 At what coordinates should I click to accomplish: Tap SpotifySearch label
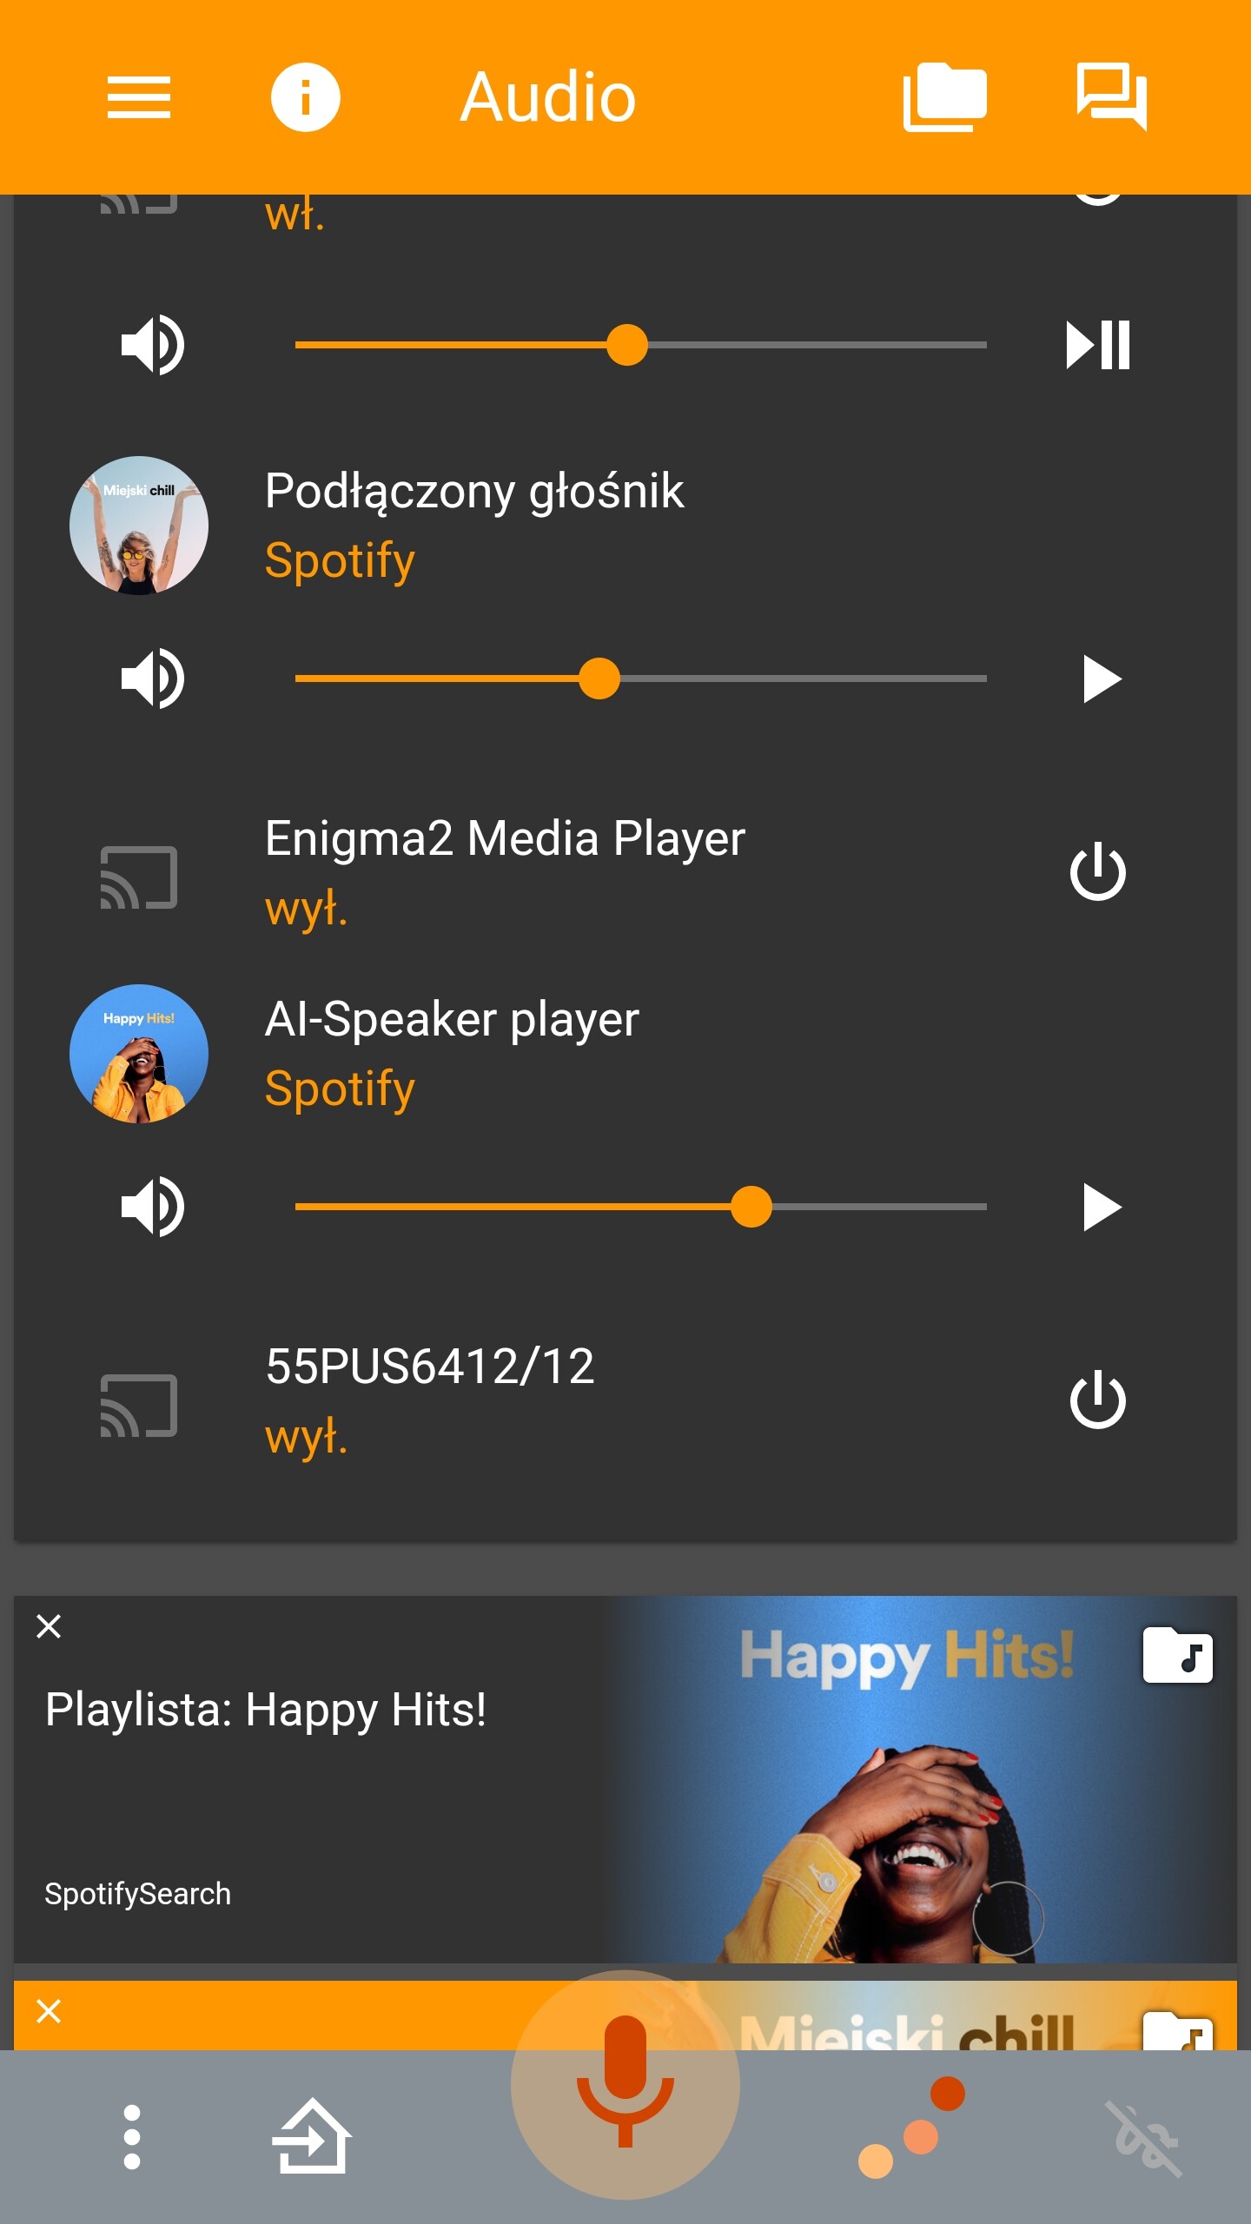click(137, 1894)
